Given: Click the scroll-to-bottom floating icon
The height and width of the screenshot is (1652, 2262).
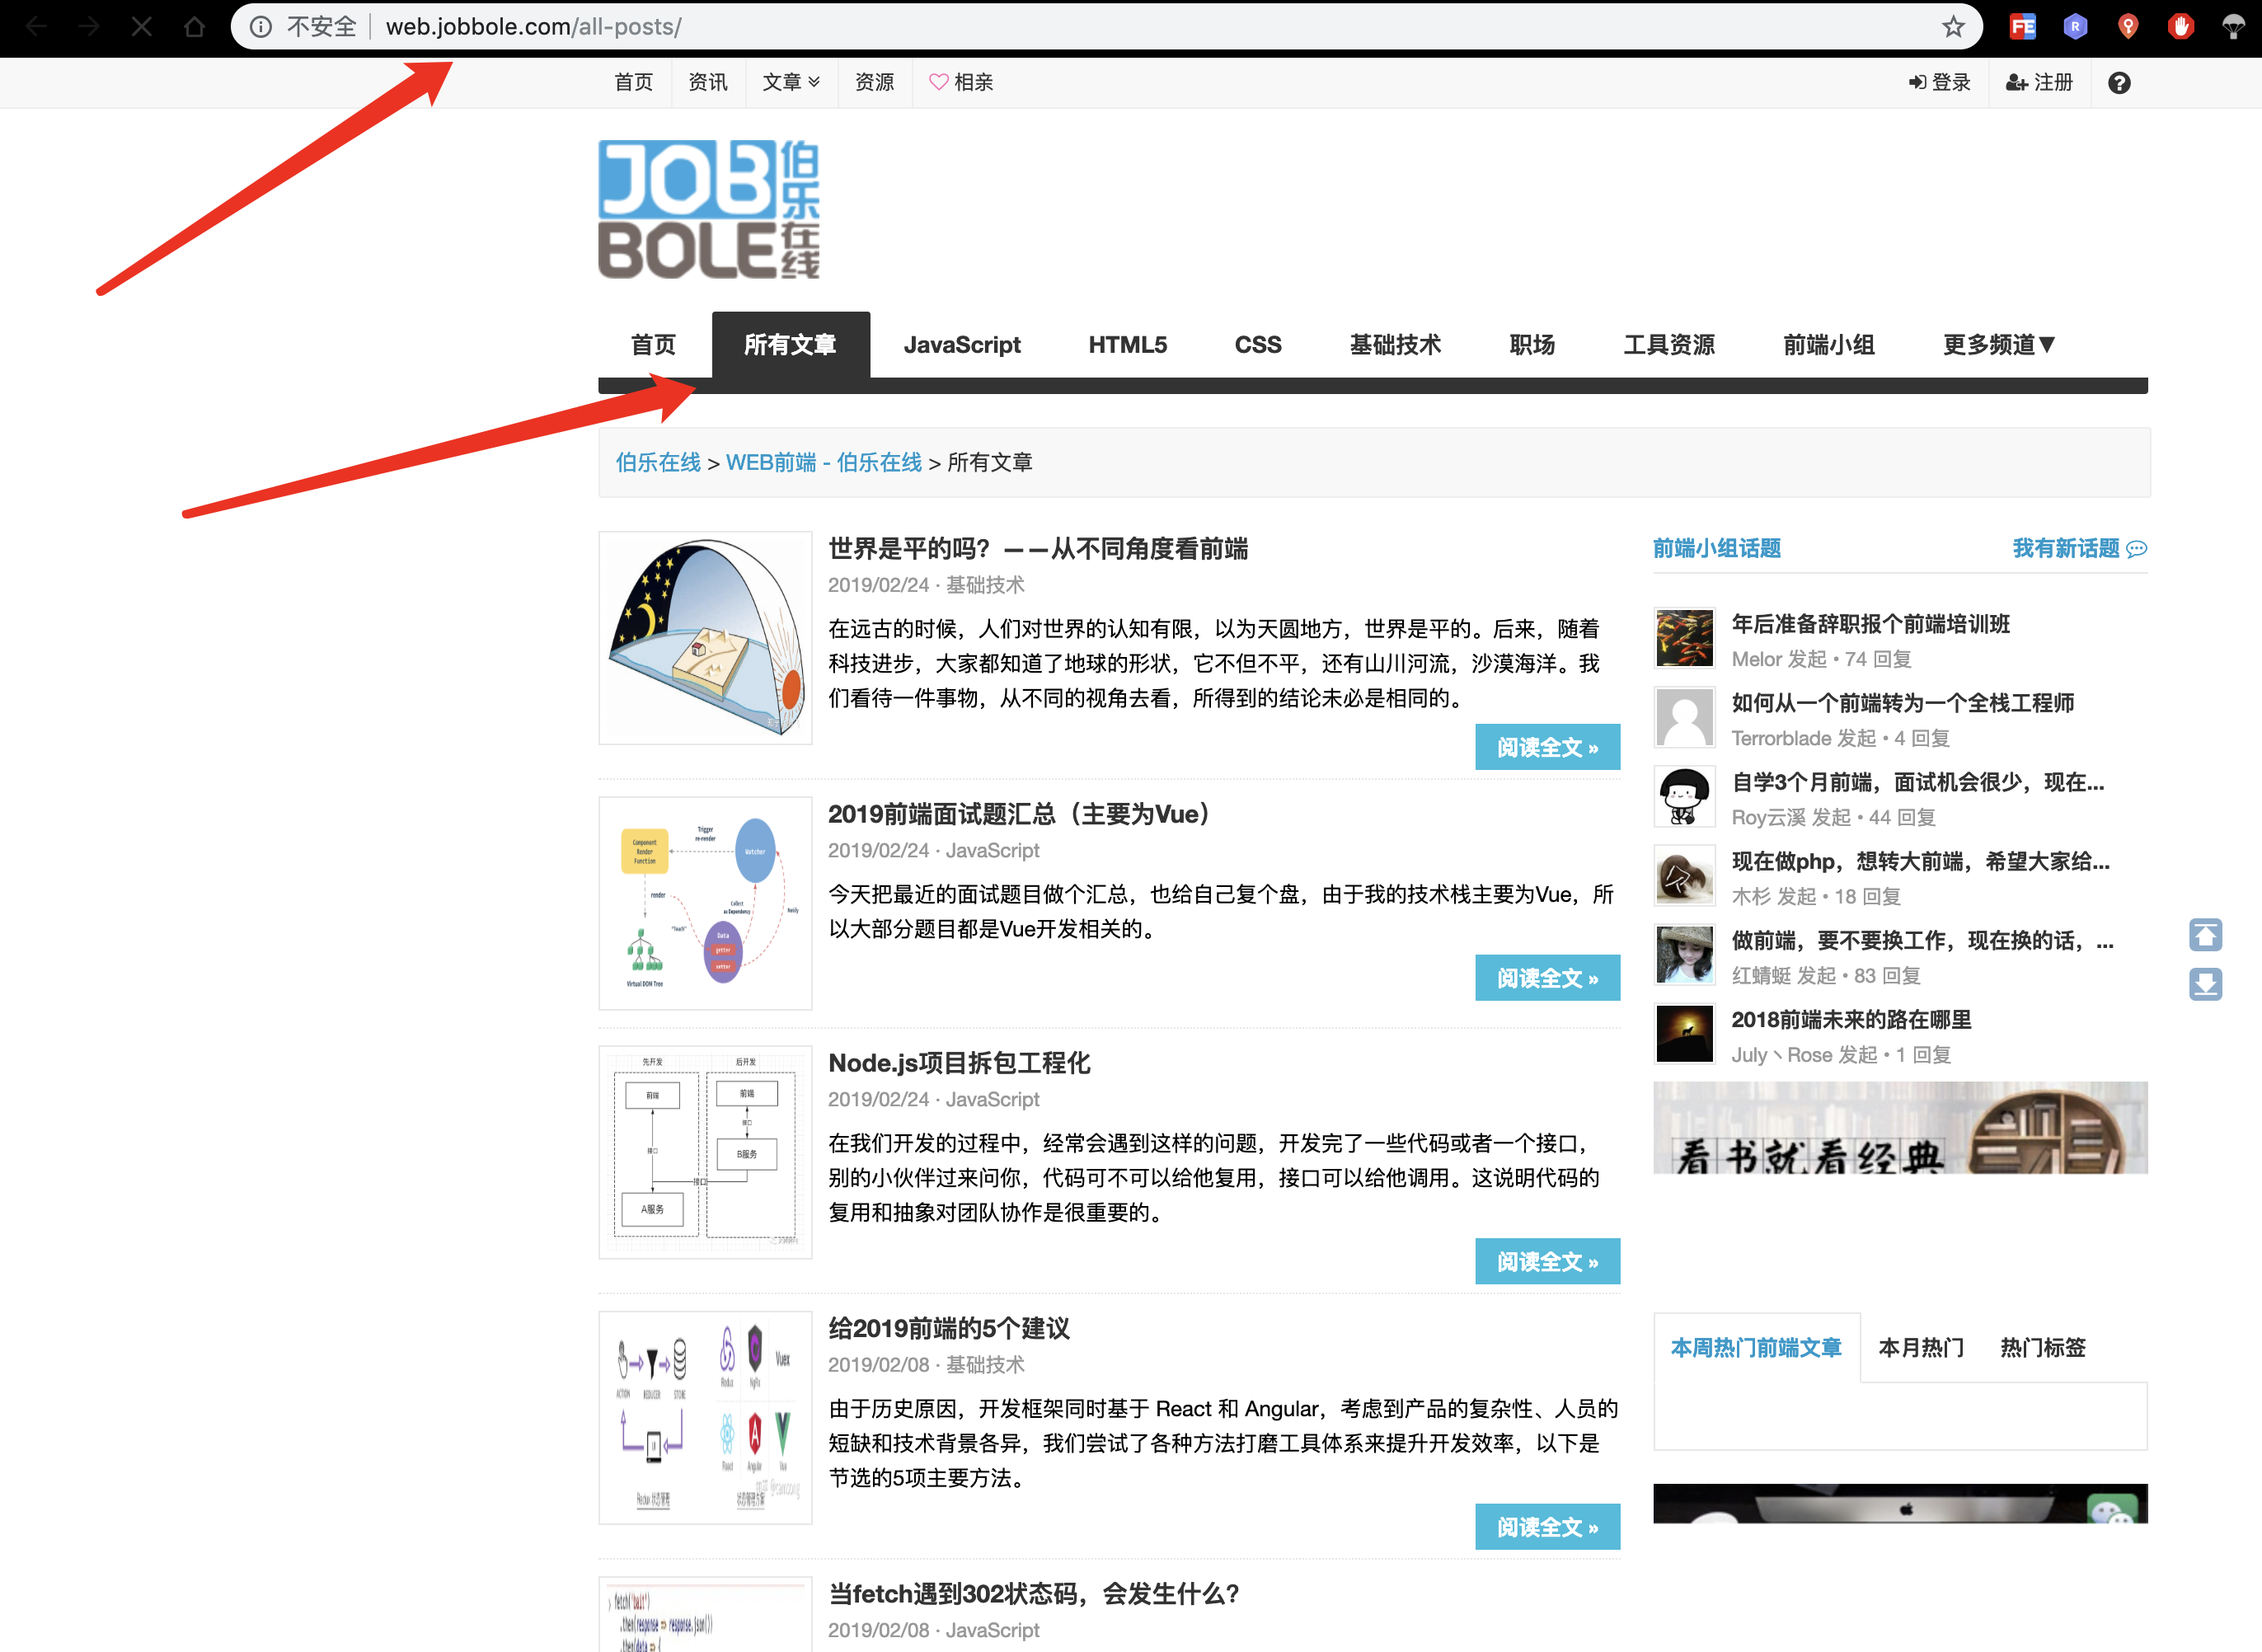Looking at the screenshot, I should pos(2205,984).
